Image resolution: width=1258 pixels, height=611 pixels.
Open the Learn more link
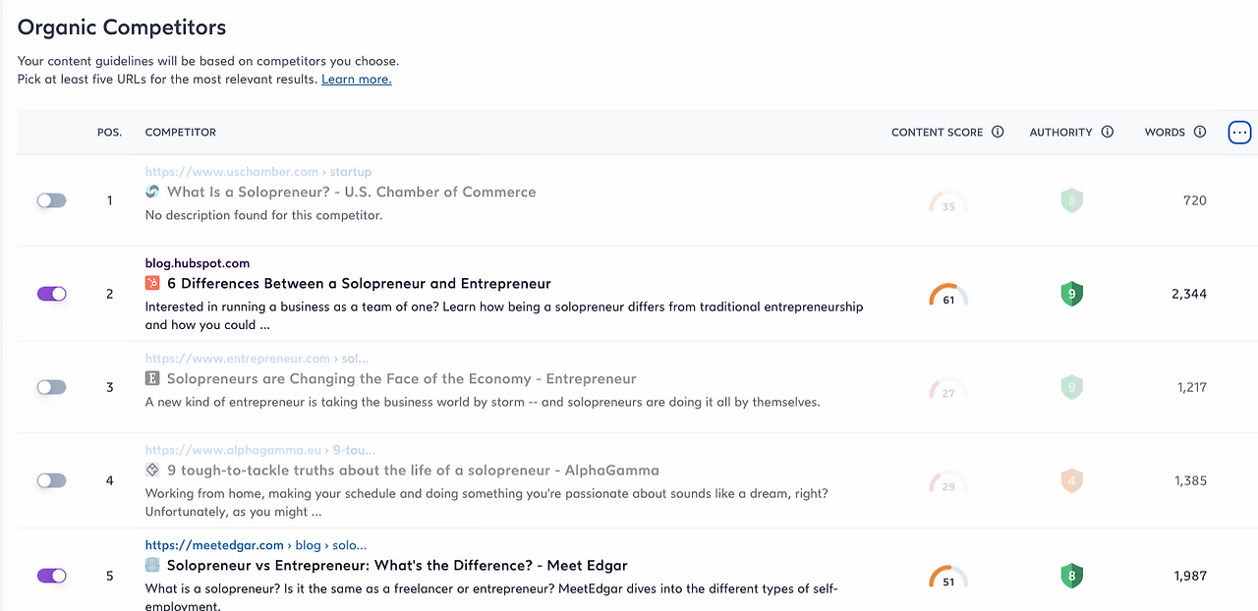click(356, 80)
